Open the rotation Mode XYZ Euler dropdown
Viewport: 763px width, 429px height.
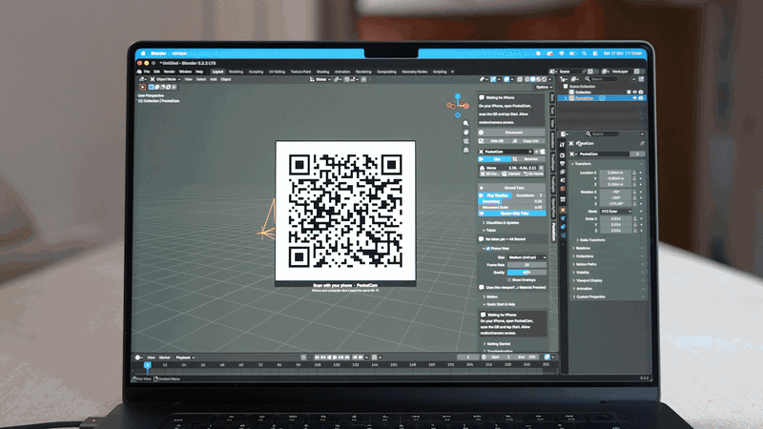pos(615,212)
